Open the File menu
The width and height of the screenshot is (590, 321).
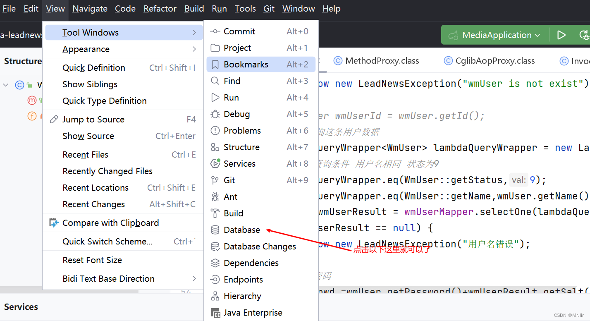(9, 9)
